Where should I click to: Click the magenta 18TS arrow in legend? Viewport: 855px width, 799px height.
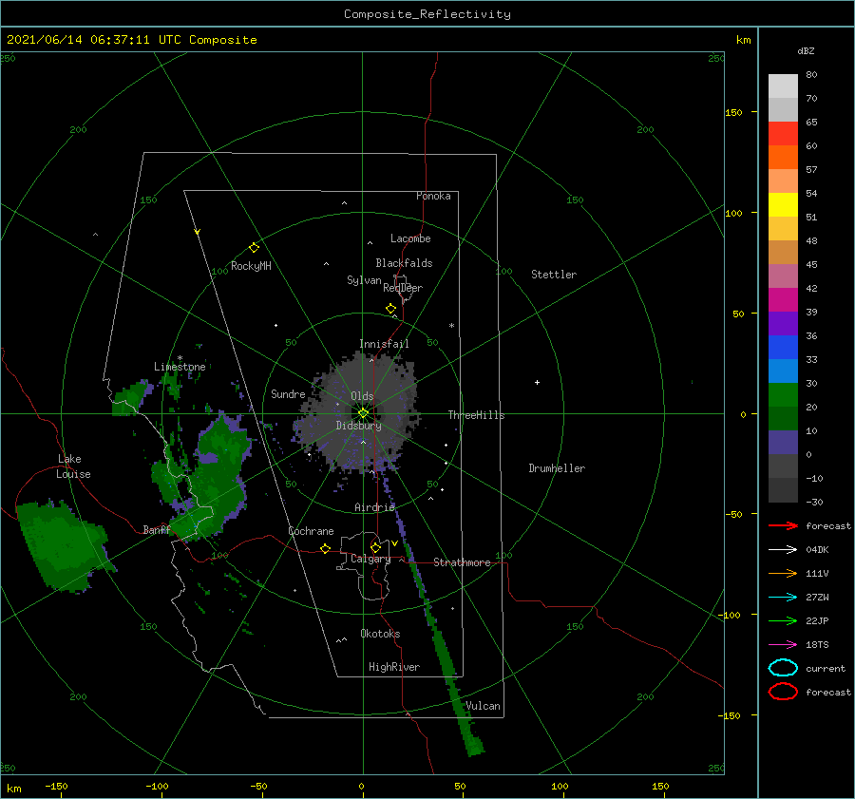783,645
